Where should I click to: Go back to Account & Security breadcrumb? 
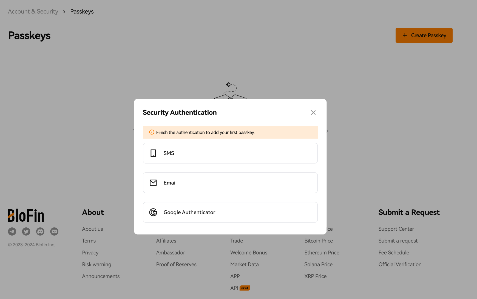[33, 11]
